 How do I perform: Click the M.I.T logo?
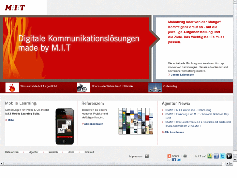click(x=15, y=8)
